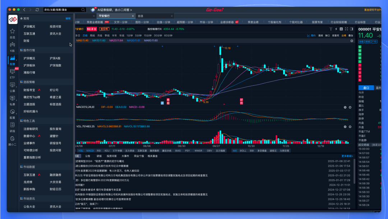The height and width of the screenshot is (219, 388).
Task: Open main chart MA settings gear
Action: 352,41
